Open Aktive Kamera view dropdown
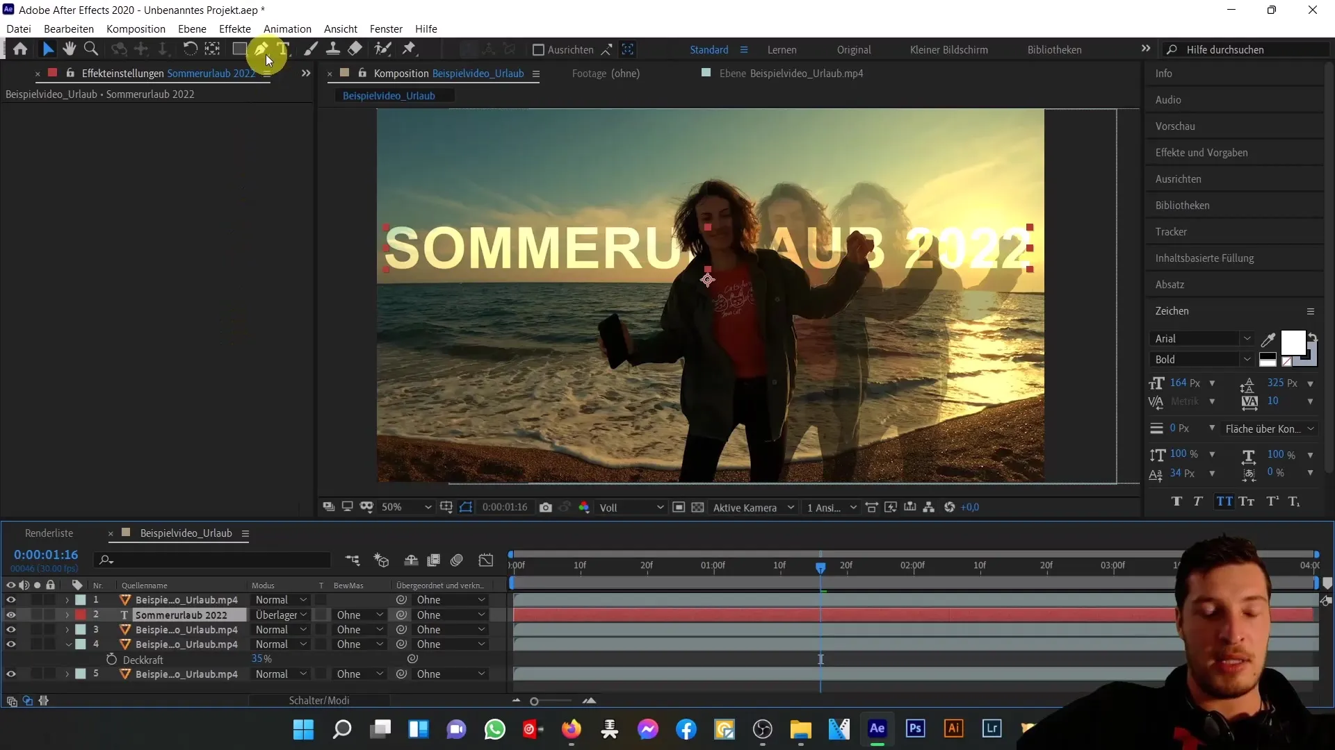The image size is (1335, 750). (x=753, y=508)
